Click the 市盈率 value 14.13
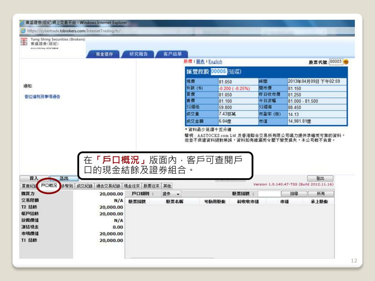Screen dimensions: 375x281 pos(293,114)
